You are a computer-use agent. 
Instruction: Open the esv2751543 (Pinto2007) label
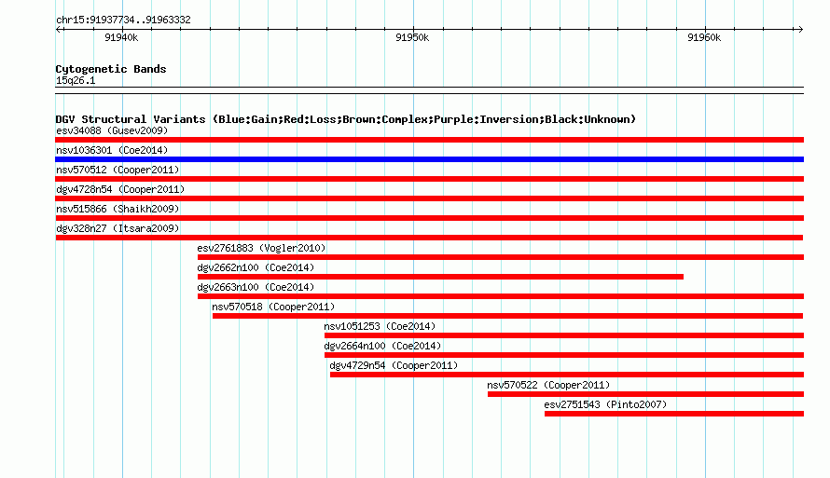[605, 404]
